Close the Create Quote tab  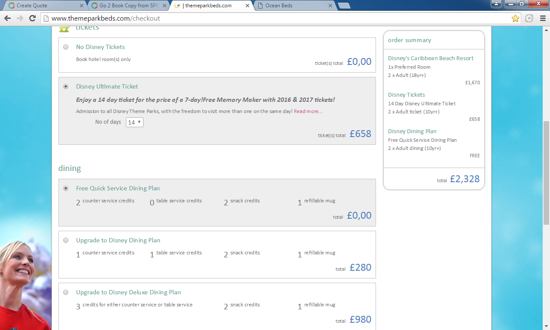pos(82,6)
